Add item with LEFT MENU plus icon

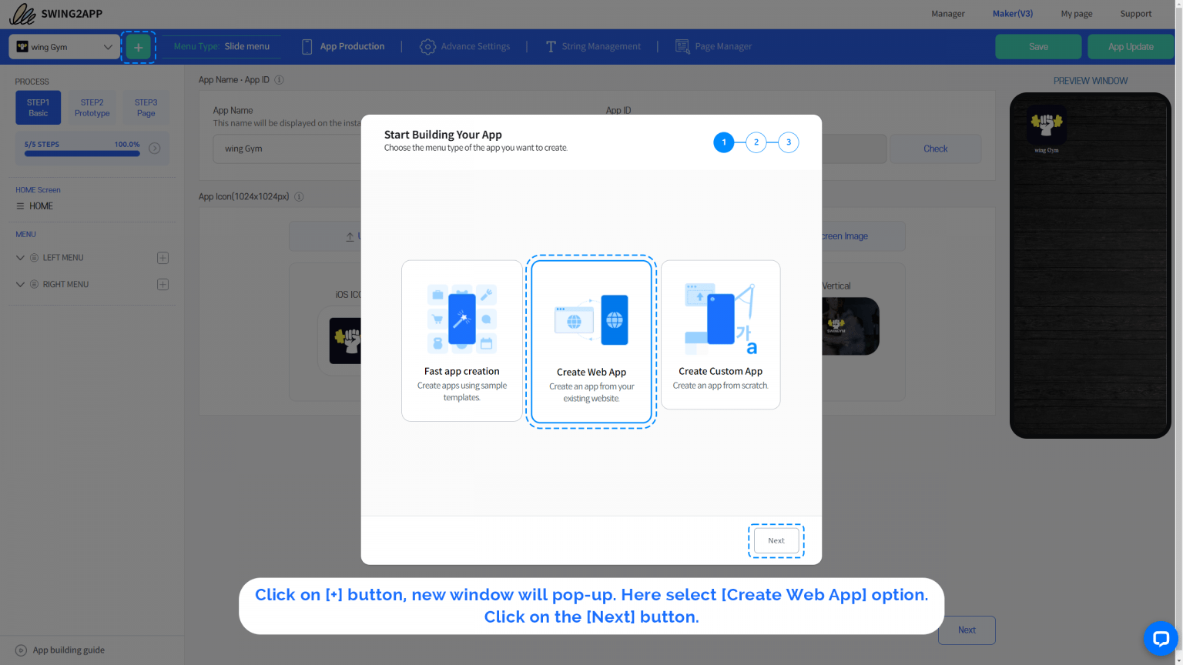(x=163, y=258)
